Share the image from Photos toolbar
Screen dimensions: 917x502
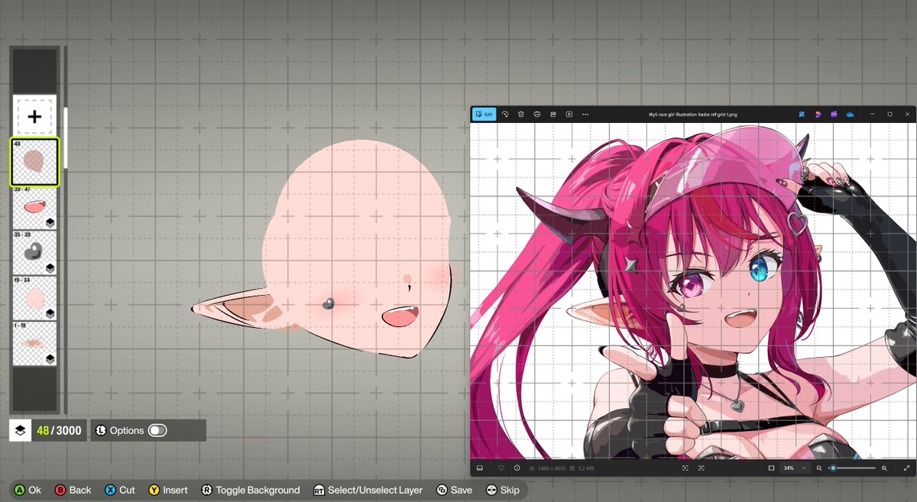click(x=552, y=115)
